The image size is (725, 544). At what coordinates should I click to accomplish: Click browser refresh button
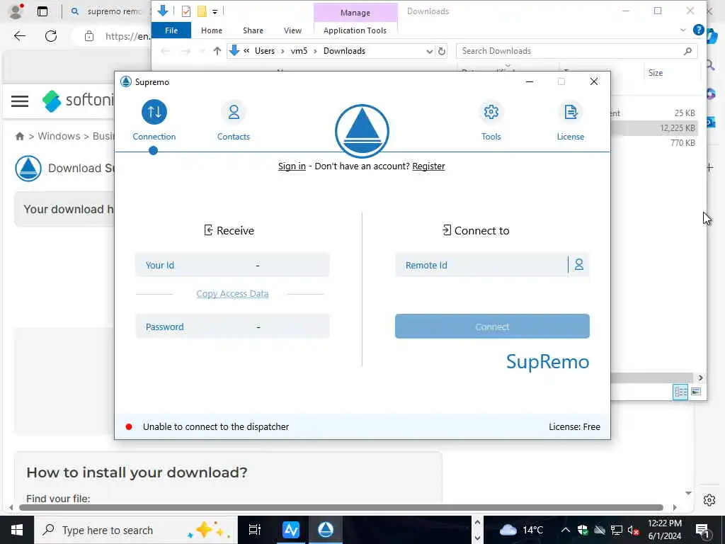coord(51,36)
